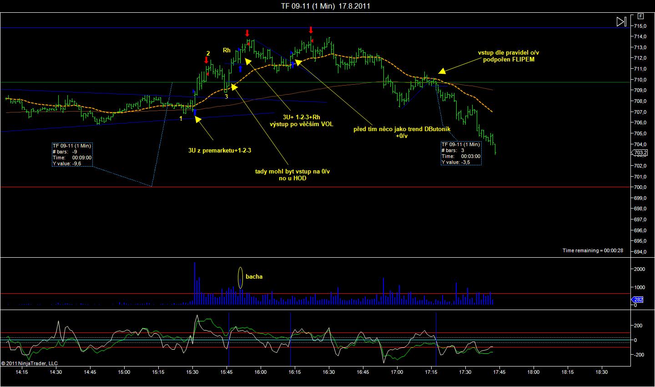Select the note 'výstup po věčším VOL'
Screen dimensions: 655x387
pos(302,124)
